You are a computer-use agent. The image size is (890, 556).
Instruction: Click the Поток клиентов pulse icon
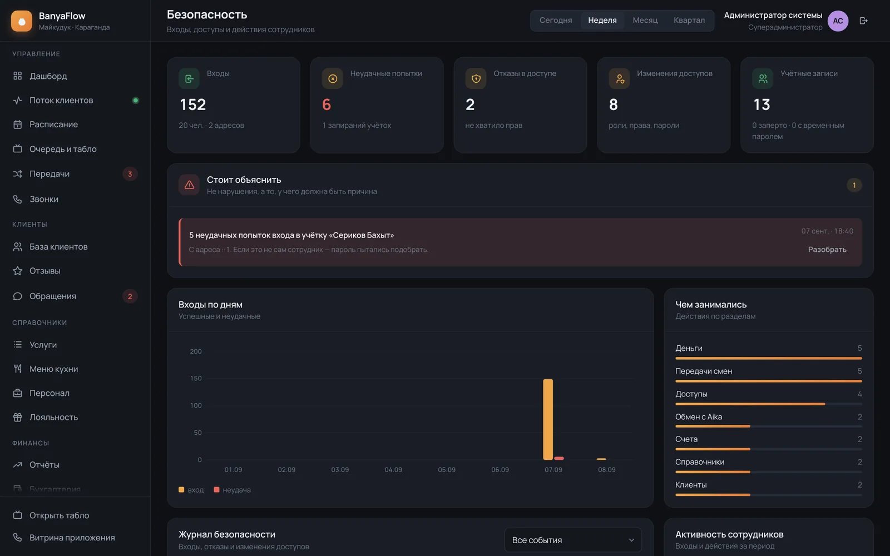[x=18, y=100]
